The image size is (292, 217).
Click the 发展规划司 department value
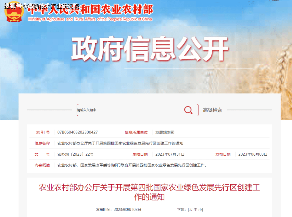coord(165,132)
